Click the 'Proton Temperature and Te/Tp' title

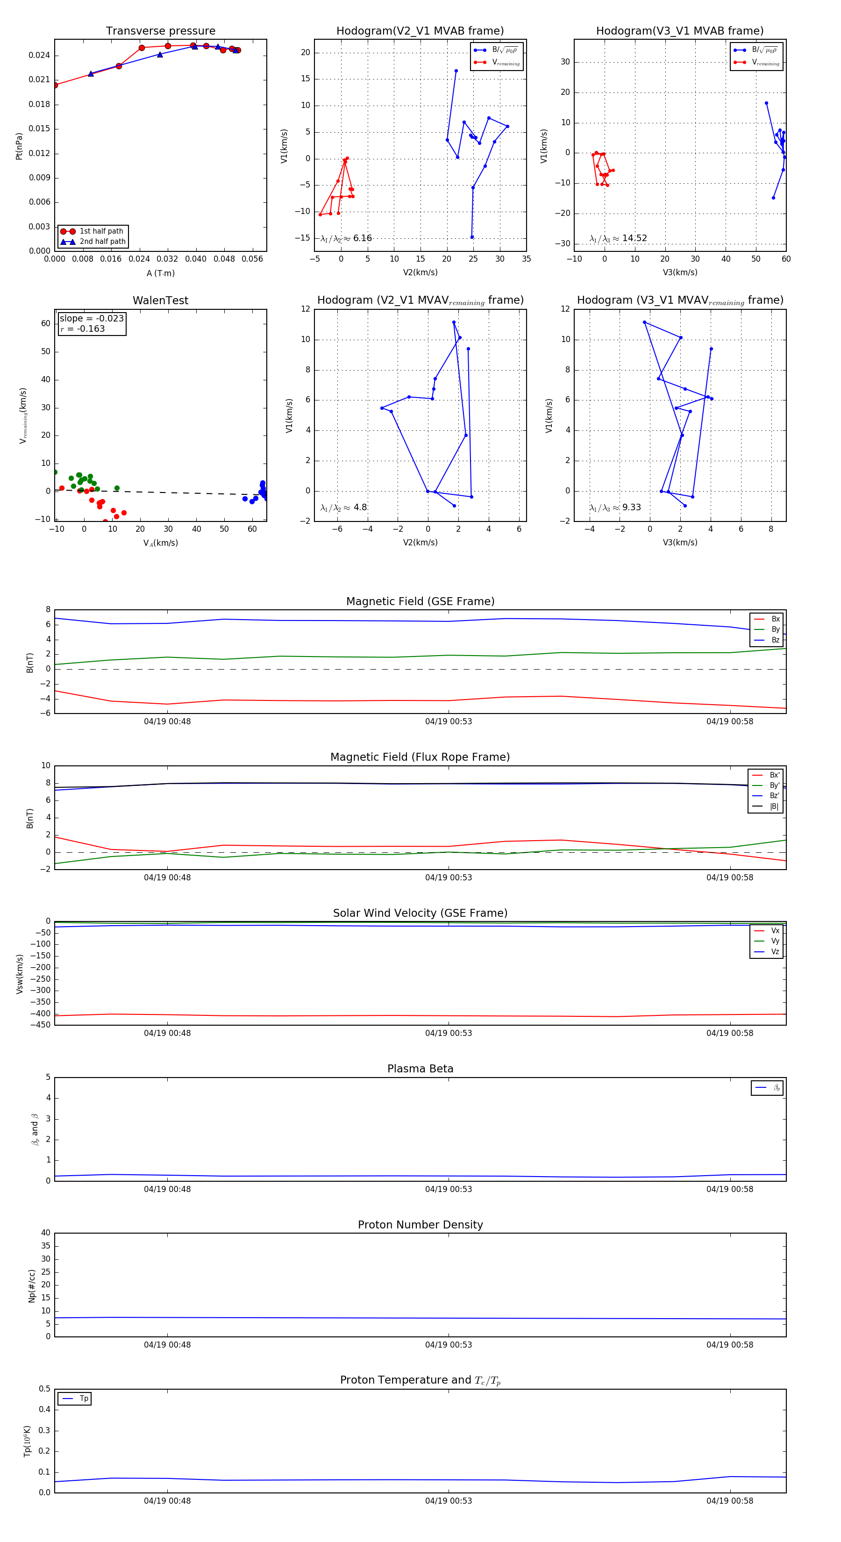pyautogui.click(x=420, y=1380)
